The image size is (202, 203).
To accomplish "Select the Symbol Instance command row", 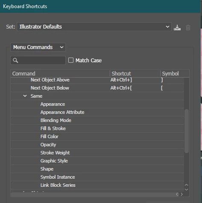I will click(97, 177).
